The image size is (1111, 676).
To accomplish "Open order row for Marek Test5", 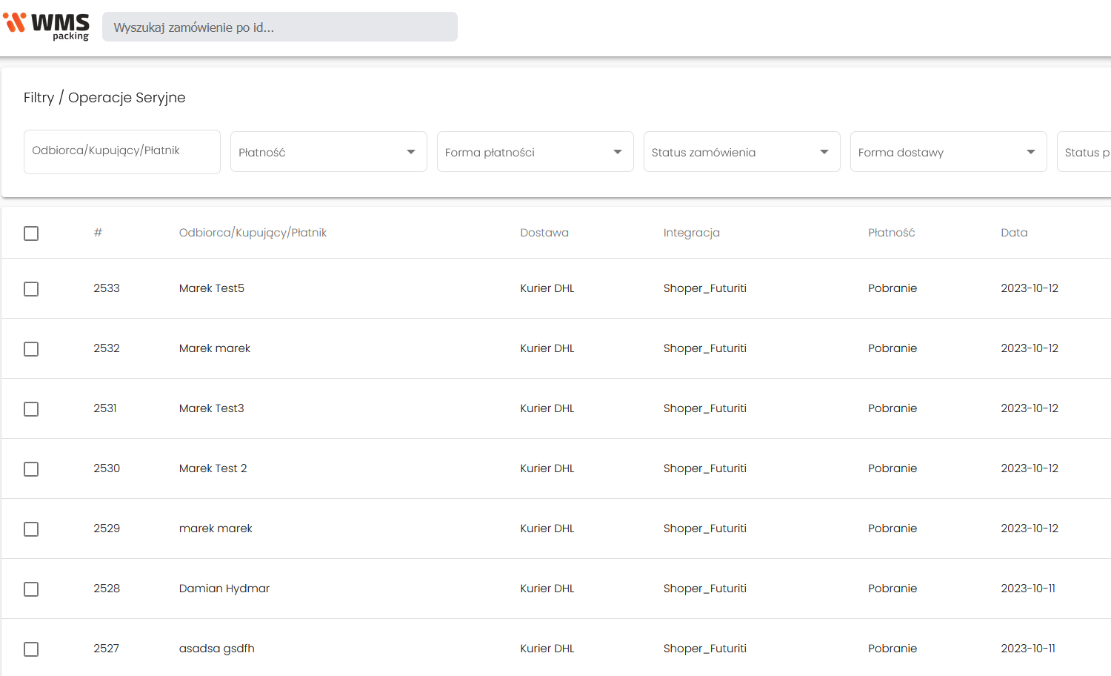I will (x=212, y=288).
